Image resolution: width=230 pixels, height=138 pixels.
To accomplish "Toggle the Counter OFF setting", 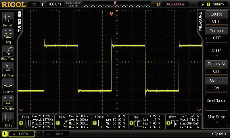I will point(216,34).
